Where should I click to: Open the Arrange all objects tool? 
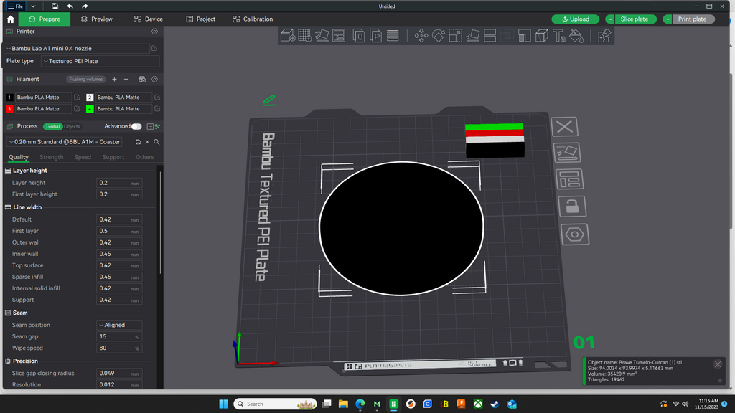pyautogui.click(x=339, y=36)
